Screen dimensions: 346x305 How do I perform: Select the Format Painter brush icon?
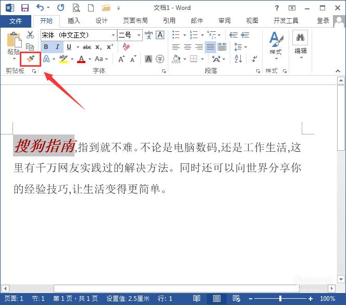pyautogui.click(x=30, y=59)
